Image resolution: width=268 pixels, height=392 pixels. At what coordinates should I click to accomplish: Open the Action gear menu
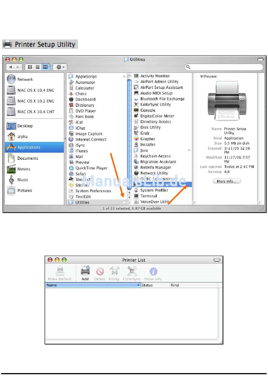pyautogui.click(x=60, y=67)
